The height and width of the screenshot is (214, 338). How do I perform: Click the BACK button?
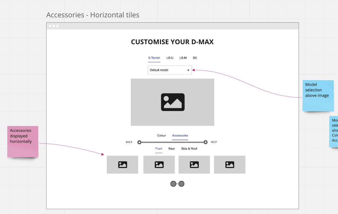point(129,142)
